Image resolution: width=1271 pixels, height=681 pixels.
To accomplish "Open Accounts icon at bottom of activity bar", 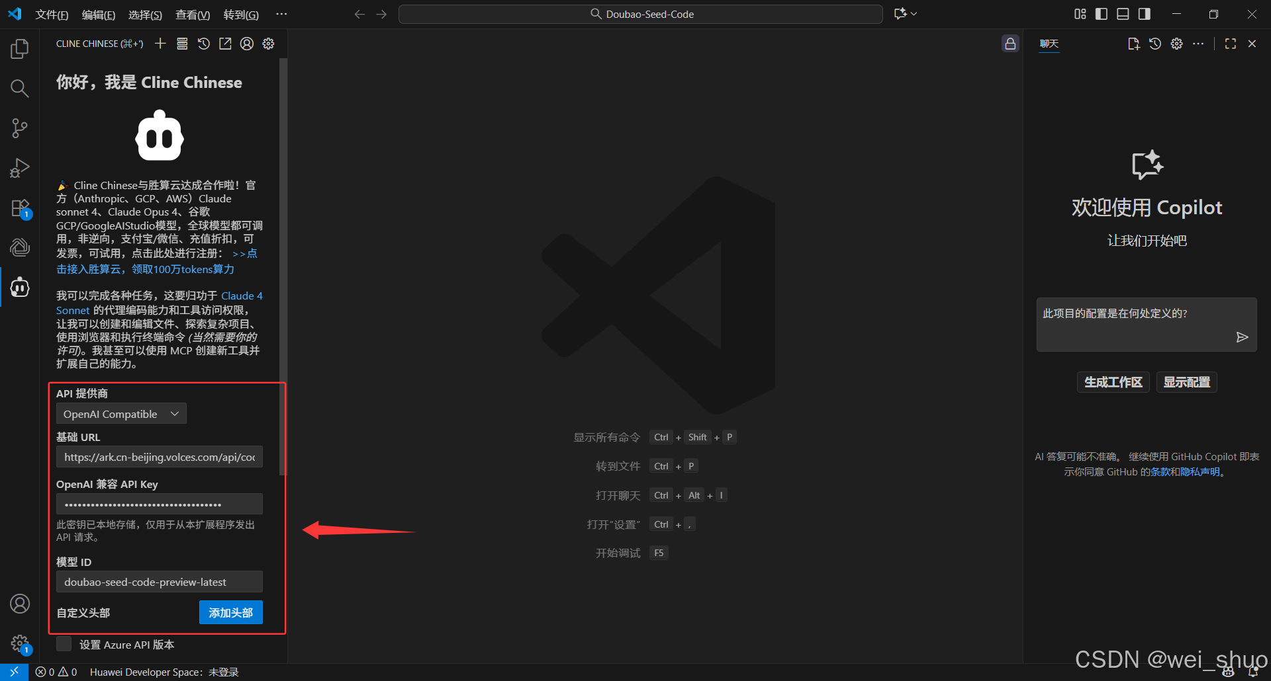I will (20, 604).
